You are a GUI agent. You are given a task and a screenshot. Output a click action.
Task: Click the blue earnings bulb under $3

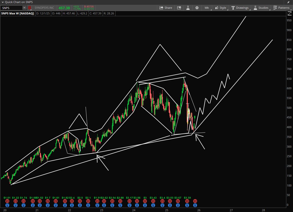pyautogui.click(x=145, y=205)
